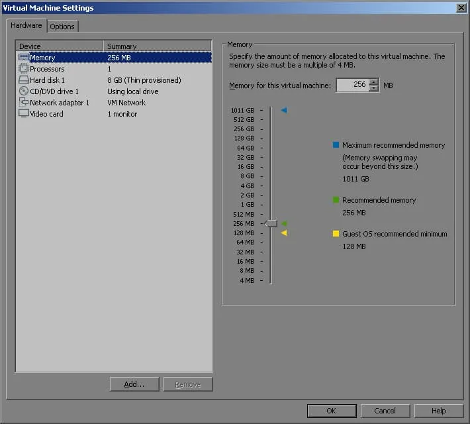Select the CD/DVD drive 1 icon
Viewport: 470px width, 424px height.
[x=24, y=91]
